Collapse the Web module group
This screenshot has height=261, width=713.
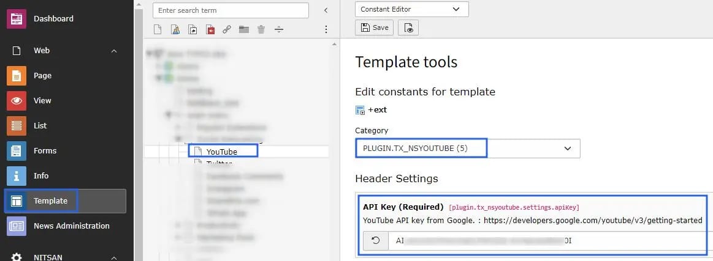(114, 51)
